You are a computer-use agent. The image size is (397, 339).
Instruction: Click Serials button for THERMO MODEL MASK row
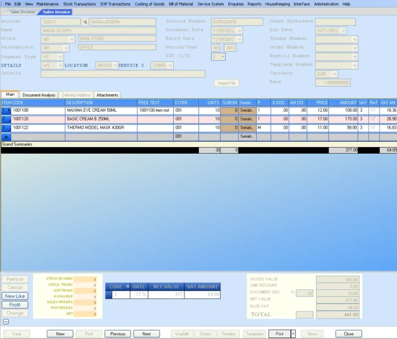coord(247,127)
